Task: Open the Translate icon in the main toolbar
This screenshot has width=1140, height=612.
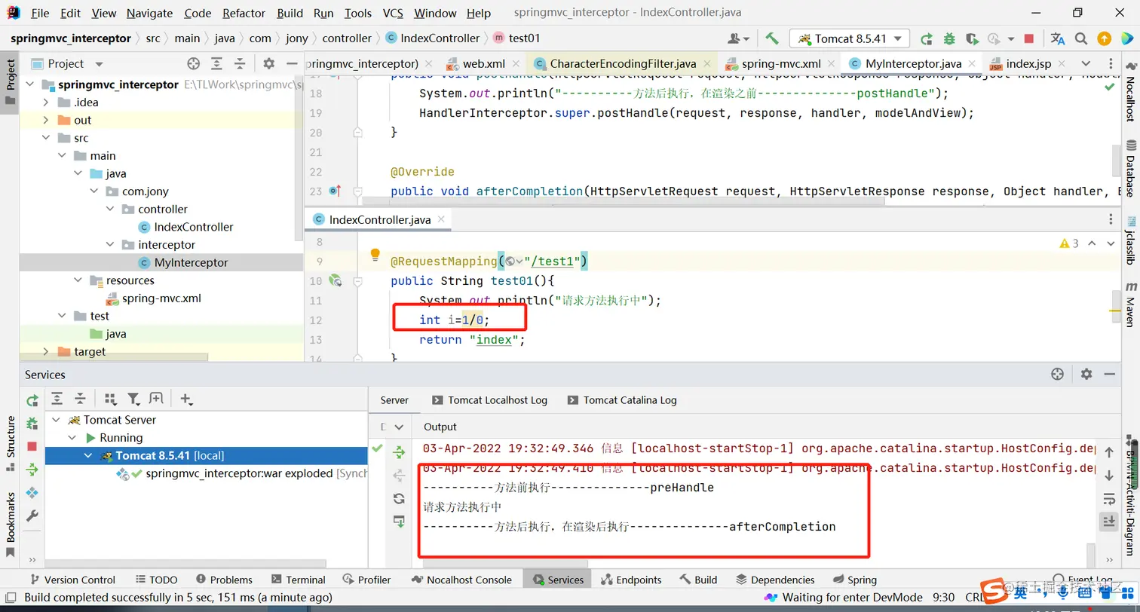Action: (x=1058, y=38)
